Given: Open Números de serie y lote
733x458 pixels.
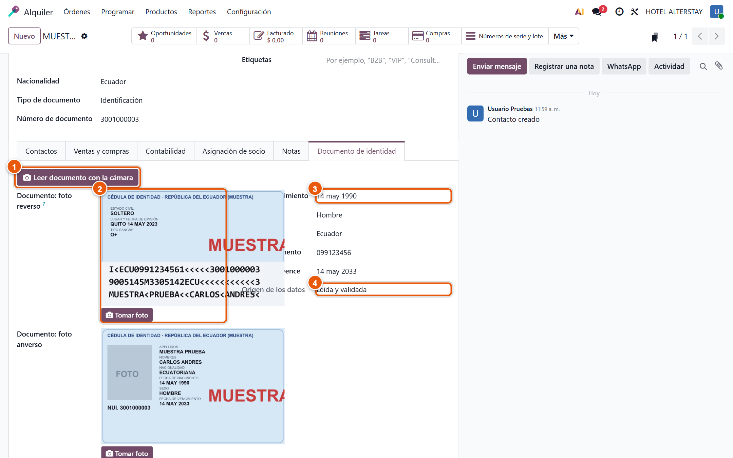Looking at the screenshot, I should pyautogui.click(x=505, y=36).
